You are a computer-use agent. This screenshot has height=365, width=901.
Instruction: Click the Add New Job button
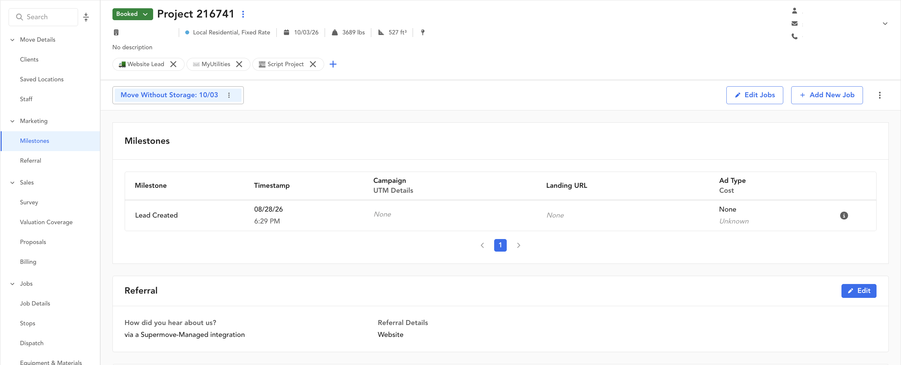(827, 95)
